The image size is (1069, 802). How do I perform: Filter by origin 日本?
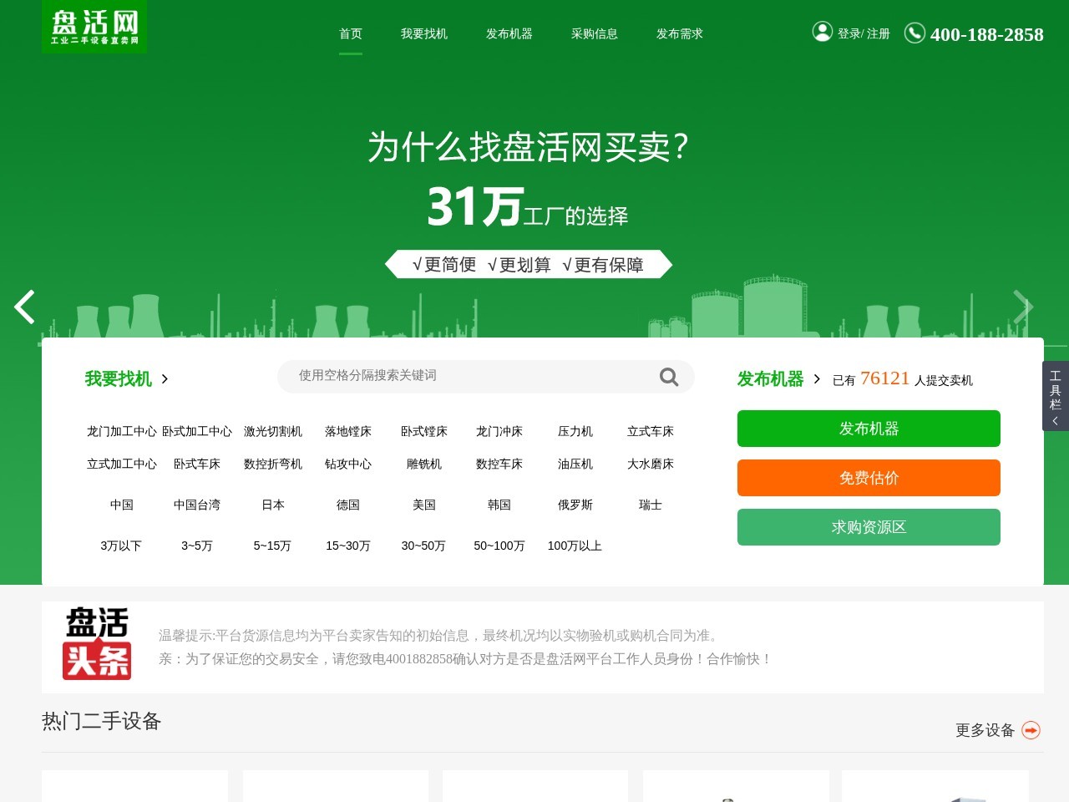coord(273,505)
